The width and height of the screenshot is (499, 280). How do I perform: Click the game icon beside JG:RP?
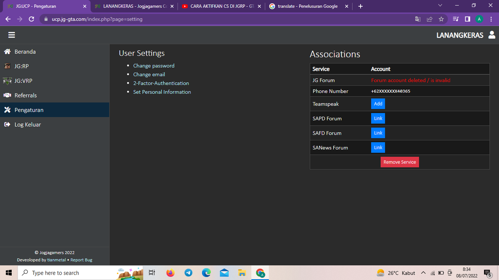coord(7,66)
